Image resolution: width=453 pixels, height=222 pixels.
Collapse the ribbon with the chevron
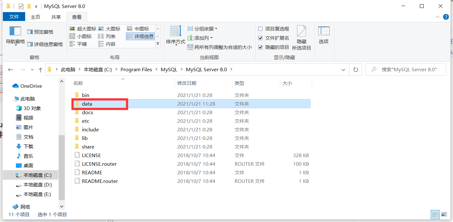438,17
